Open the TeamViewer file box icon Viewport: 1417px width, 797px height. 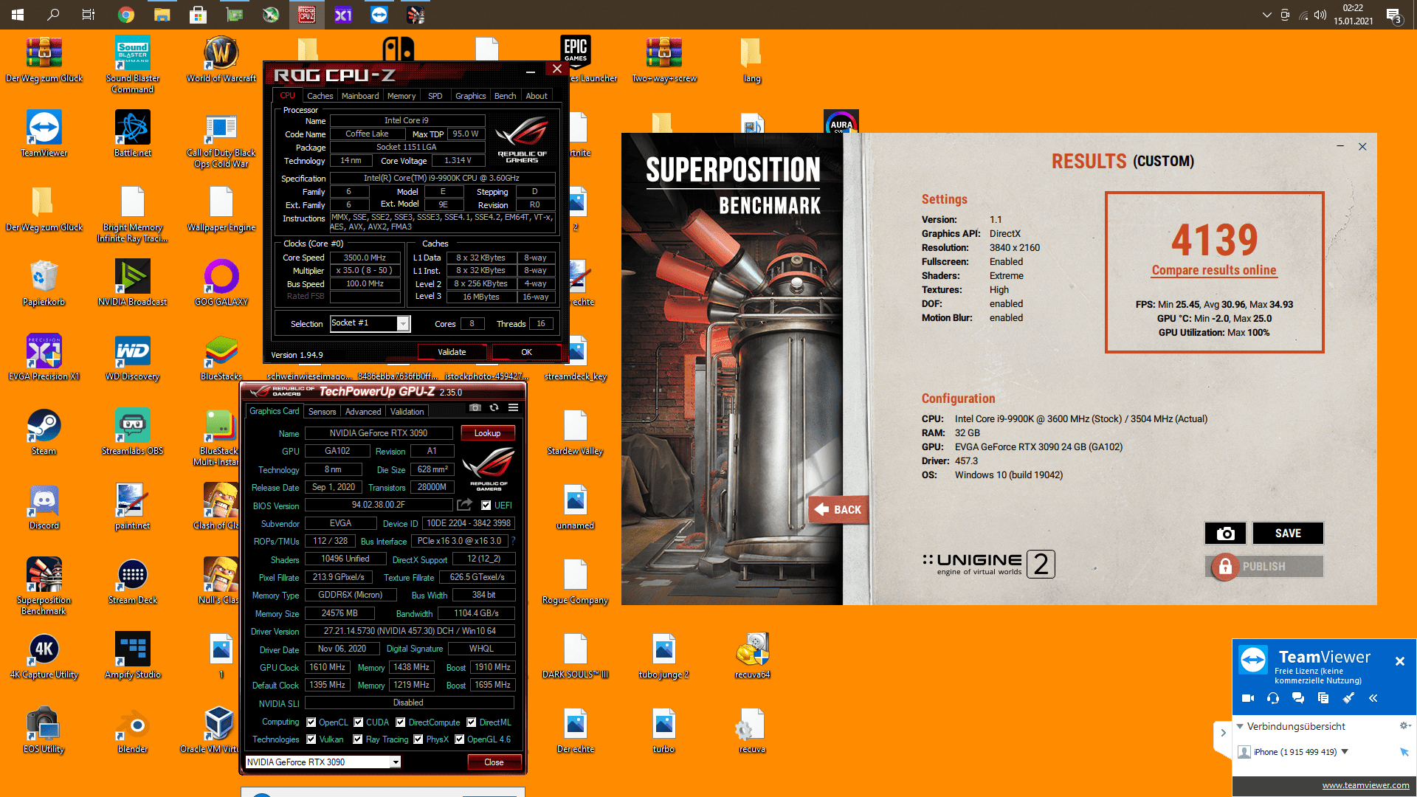(1323, 698)
